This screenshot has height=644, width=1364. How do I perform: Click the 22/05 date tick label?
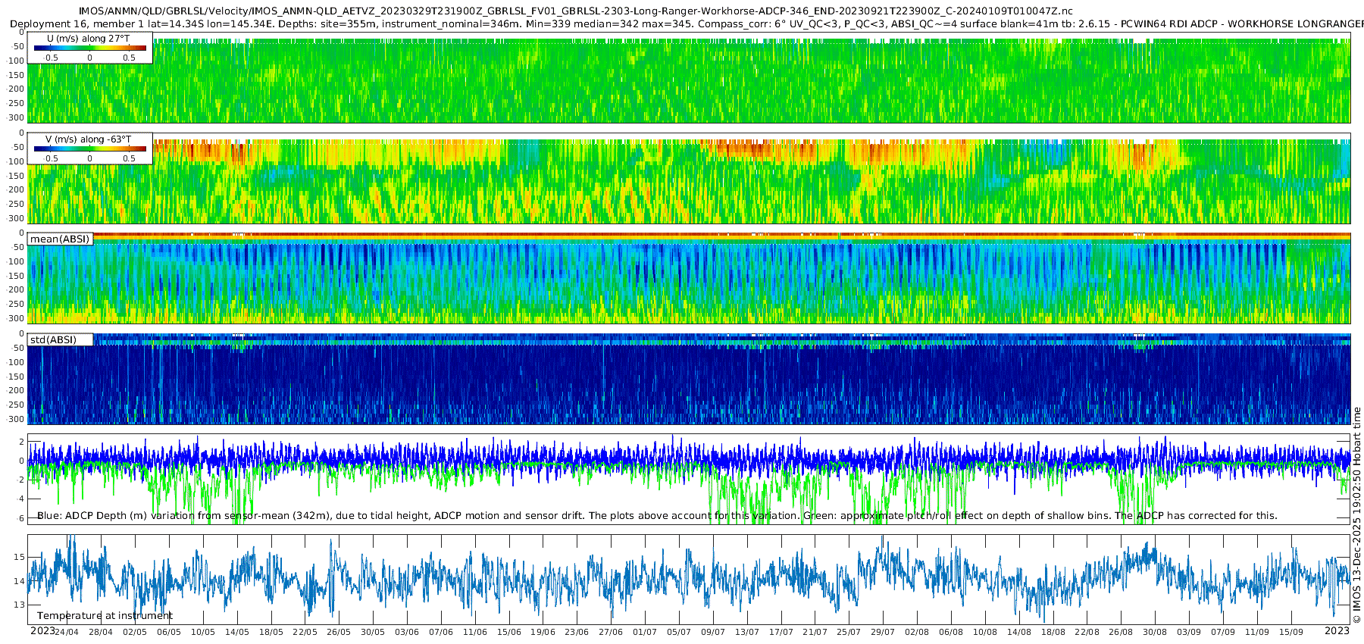click(305, 632)
